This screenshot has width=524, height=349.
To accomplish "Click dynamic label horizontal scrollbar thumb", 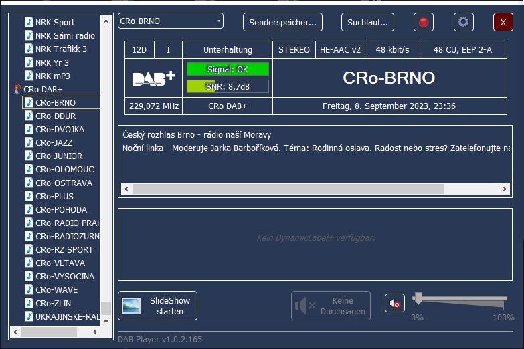I will coord(288,189).
